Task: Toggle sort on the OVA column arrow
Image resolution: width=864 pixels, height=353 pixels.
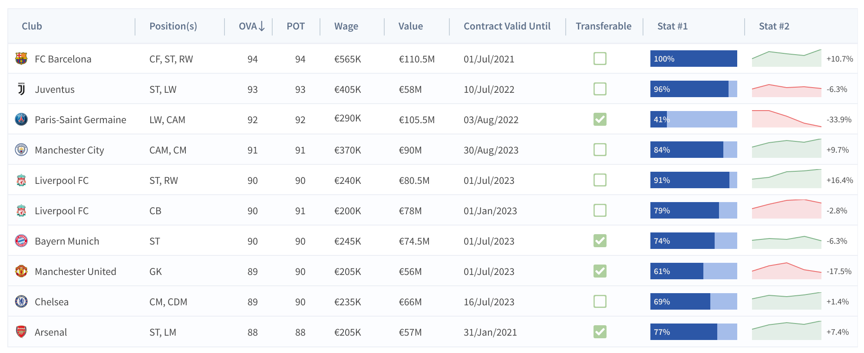Action: click(x=261, y=26)
